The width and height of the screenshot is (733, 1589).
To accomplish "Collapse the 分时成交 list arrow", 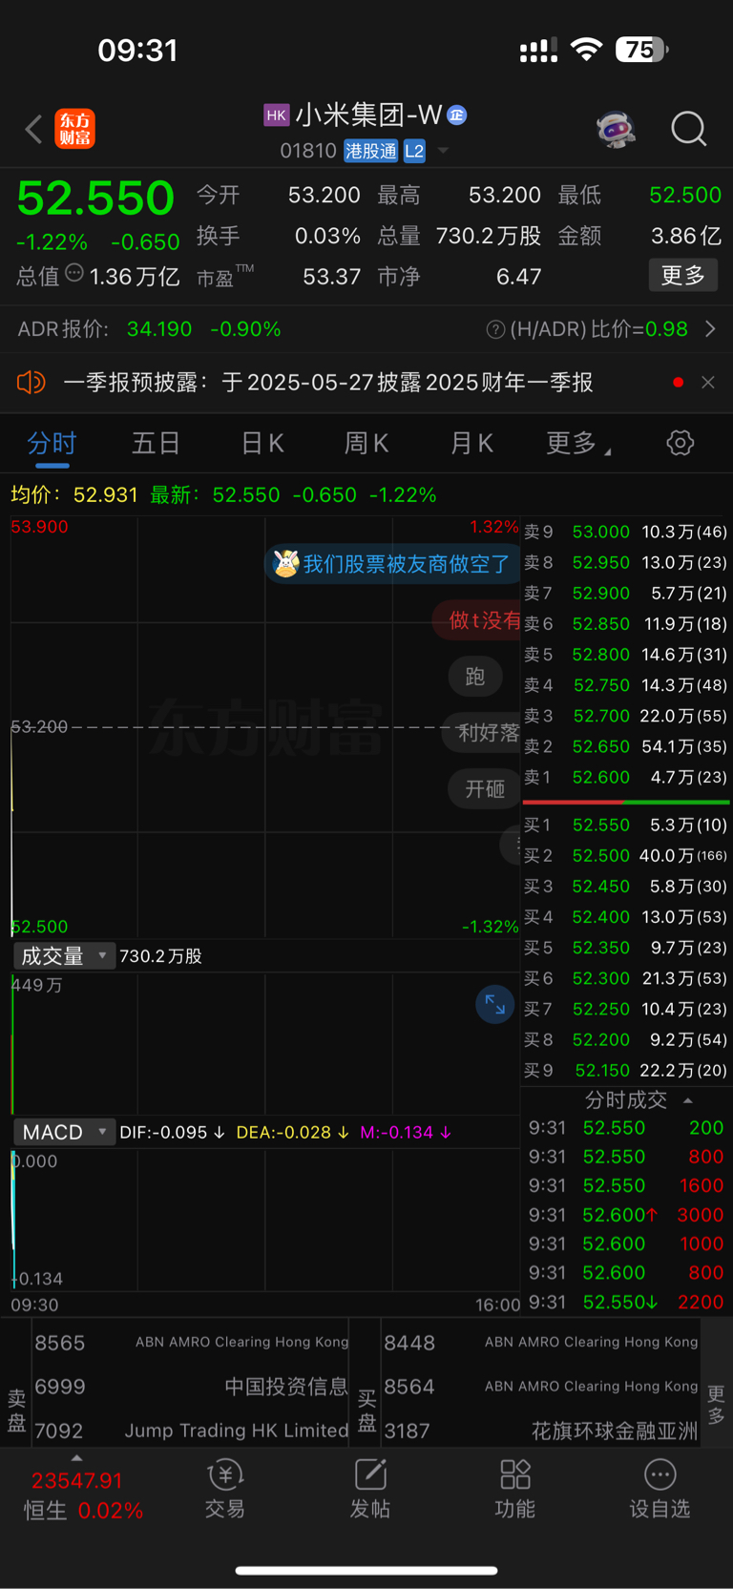I will [687, 1100].
